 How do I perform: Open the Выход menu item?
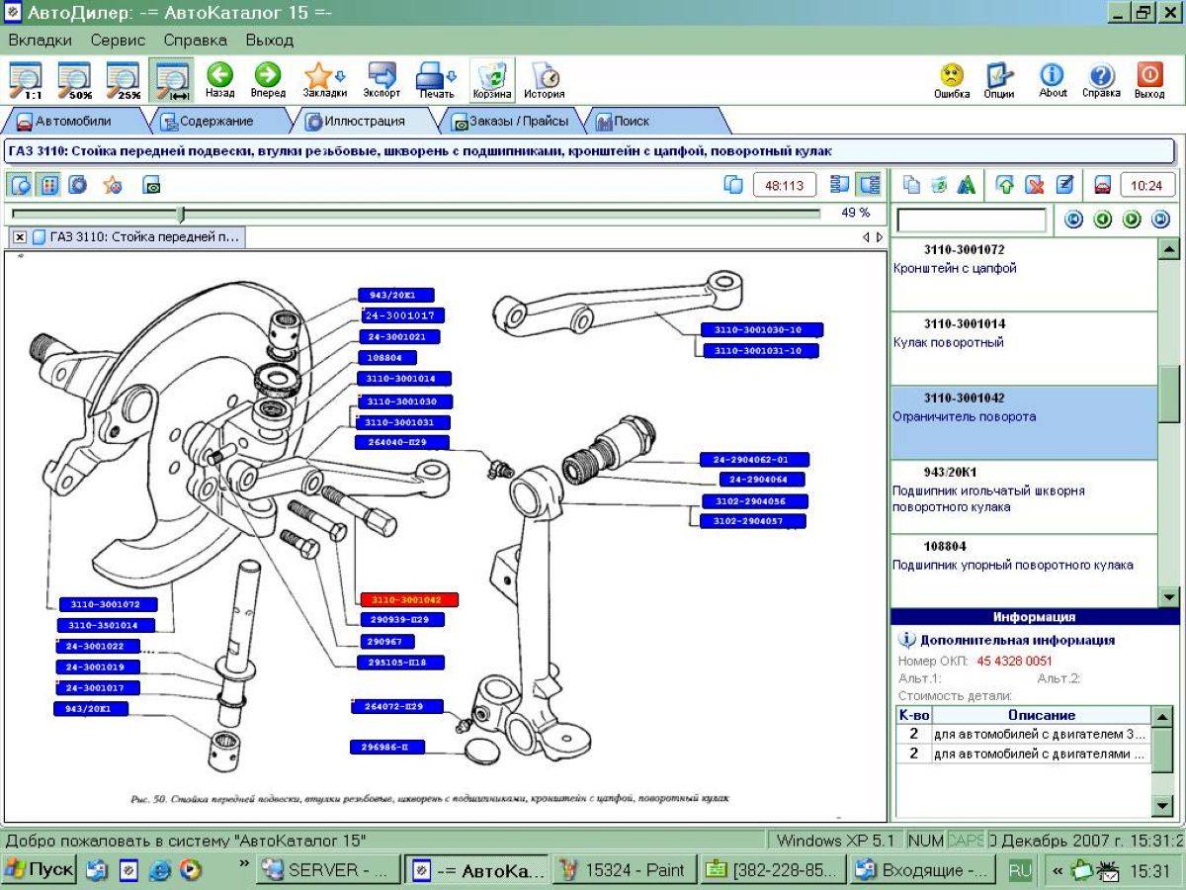click(x=270, y=41)
